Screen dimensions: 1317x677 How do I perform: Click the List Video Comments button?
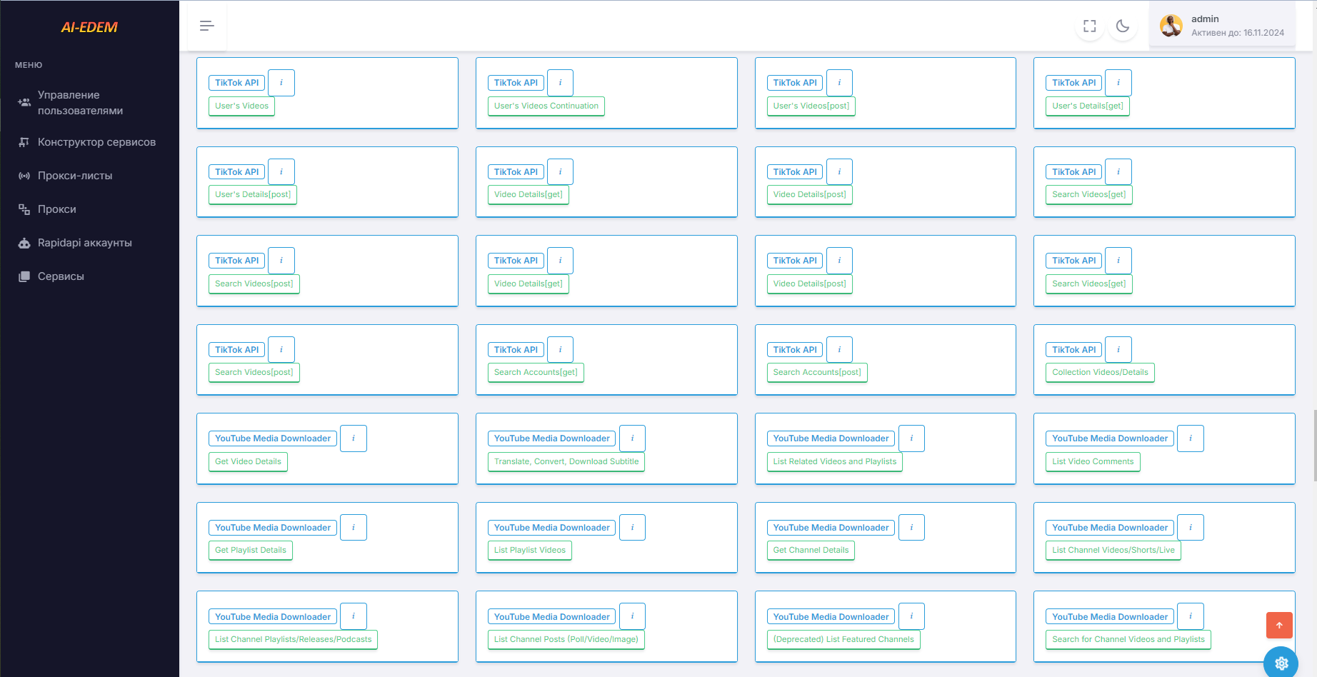(x=1093, y=461)
